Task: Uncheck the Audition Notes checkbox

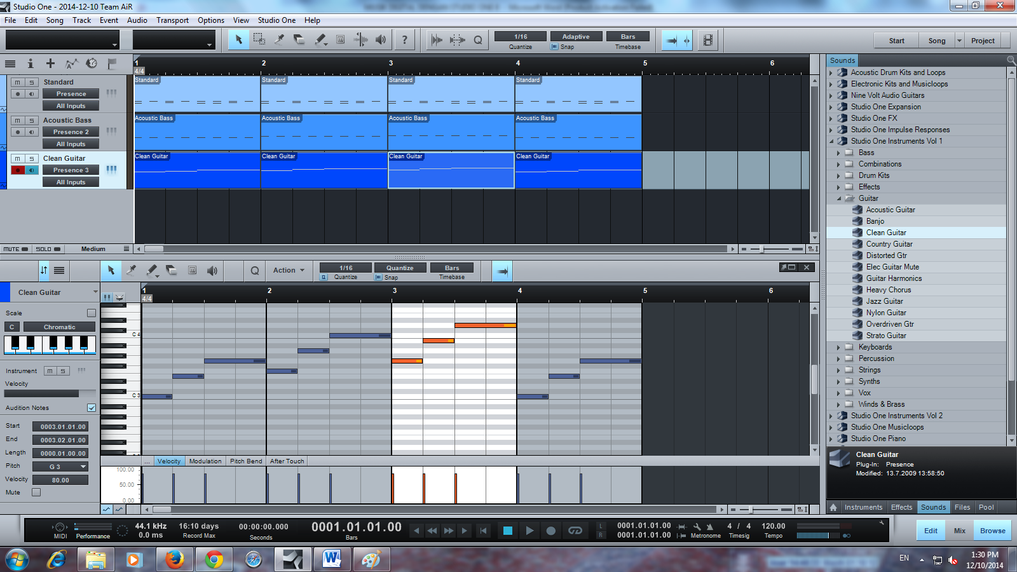Action: coord(92,407)
